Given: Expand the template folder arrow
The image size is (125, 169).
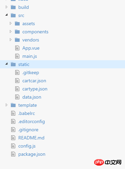Looking at the screenshot, I should point(6,105).
